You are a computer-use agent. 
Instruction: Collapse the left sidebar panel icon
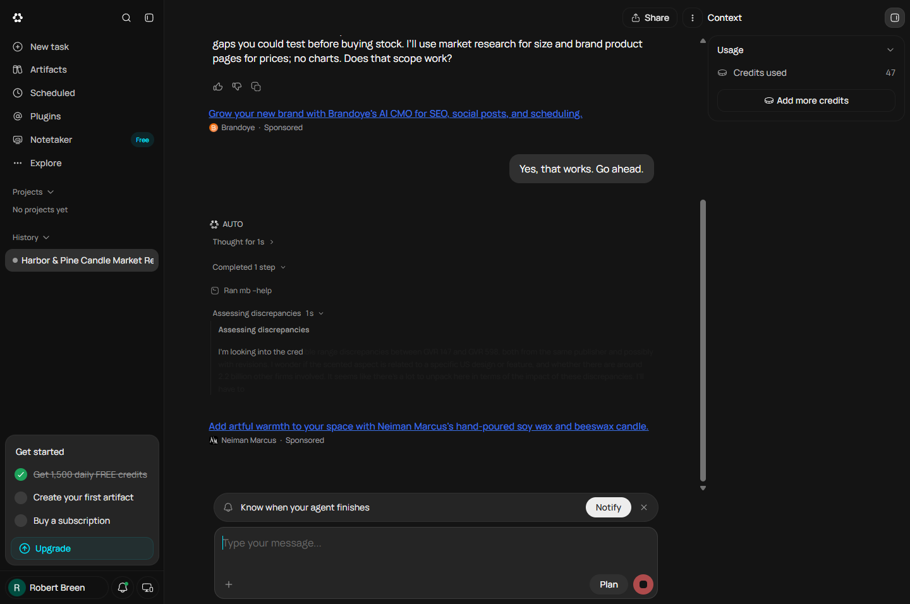[x=149, y=18]
